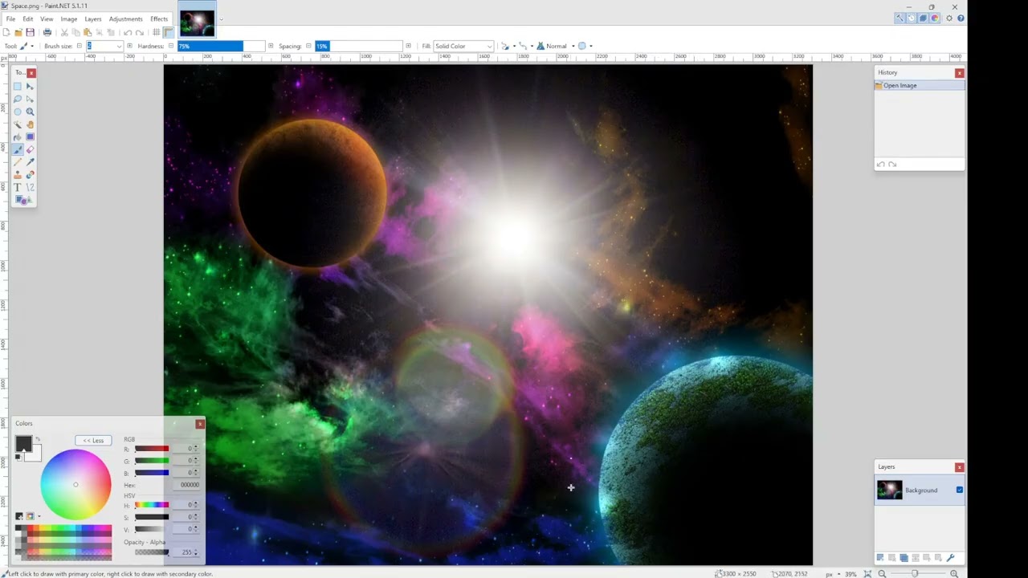Select the Text tool
This screenshot has width=1028, height=578.
[x=18, y=187]
